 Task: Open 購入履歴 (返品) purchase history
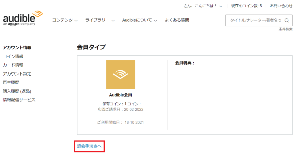[x=17, y=91]
